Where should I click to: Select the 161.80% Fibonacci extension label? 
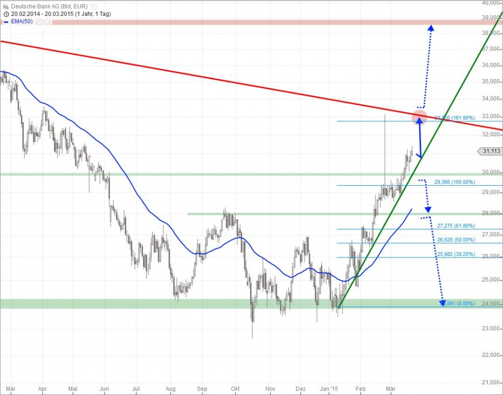(455, 118)
